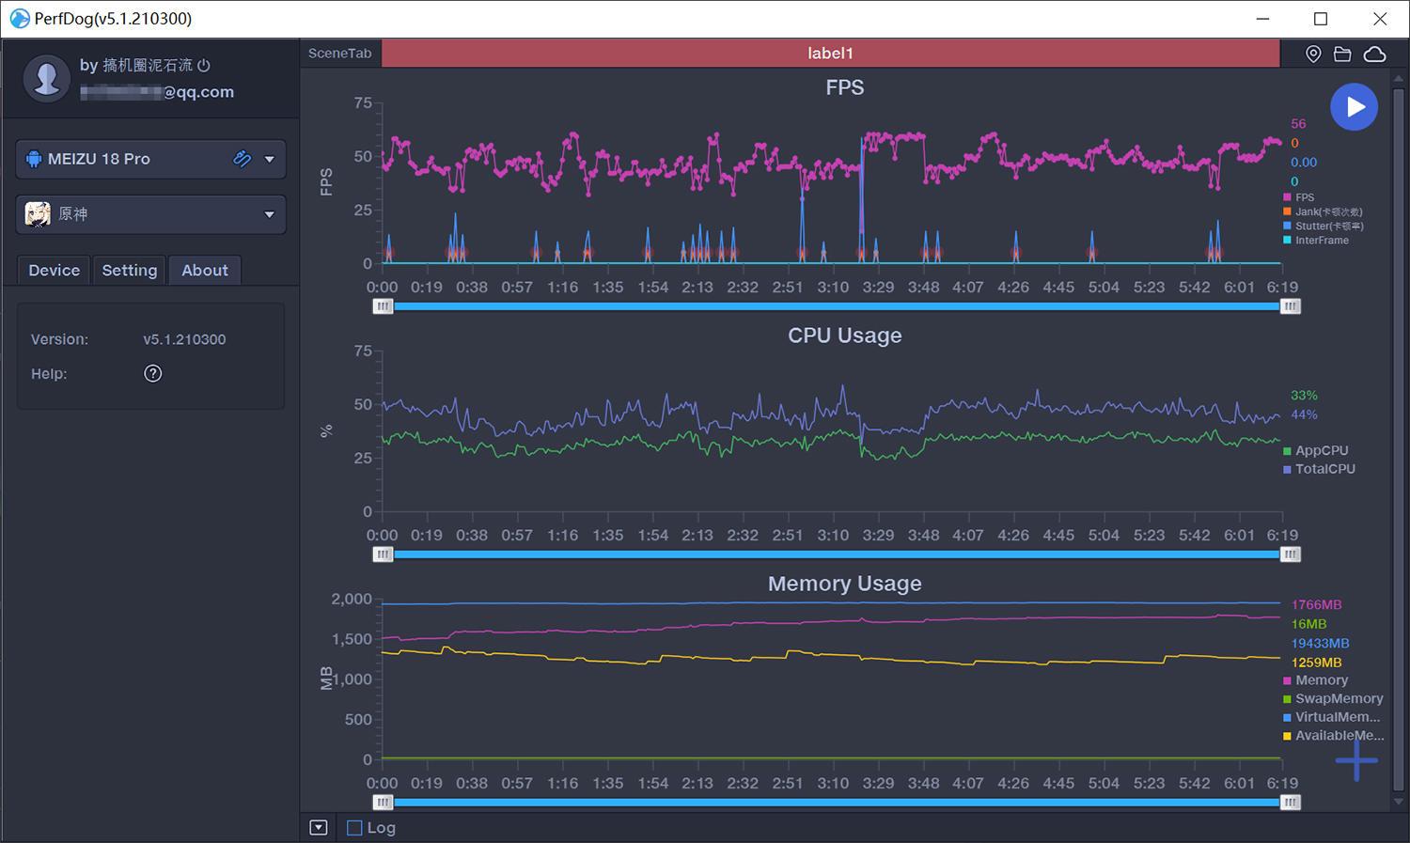Switch to the Setting tab

(129, 271)
